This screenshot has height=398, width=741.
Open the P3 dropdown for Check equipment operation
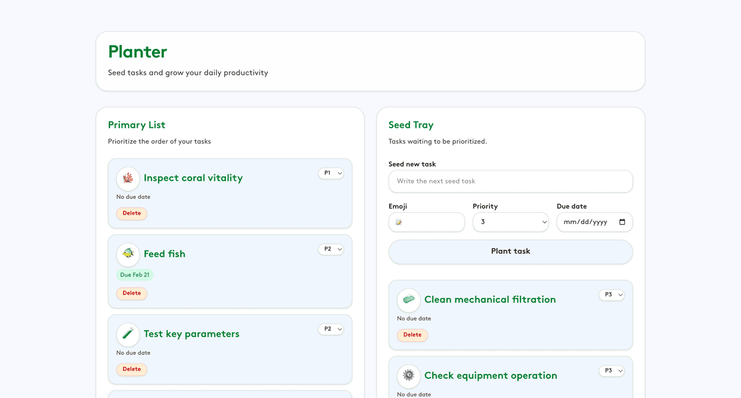tap(611, 371)
